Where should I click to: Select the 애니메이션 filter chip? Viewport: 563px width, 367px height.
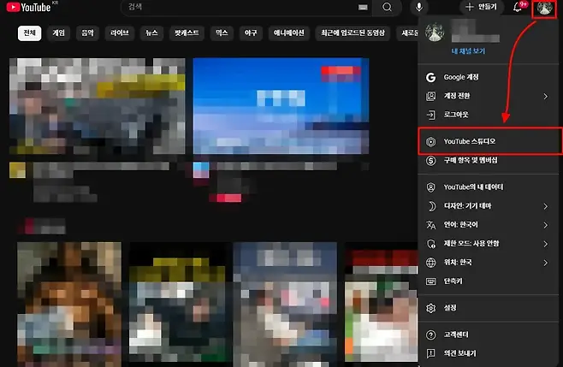click(x=288, y=33)
